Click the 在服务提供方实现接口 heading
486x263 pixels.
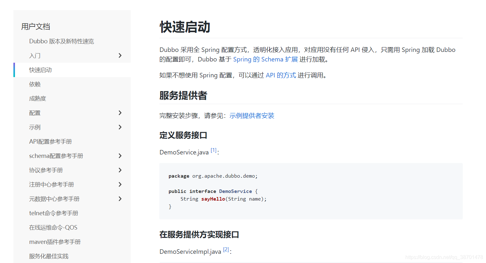[199, 235]
